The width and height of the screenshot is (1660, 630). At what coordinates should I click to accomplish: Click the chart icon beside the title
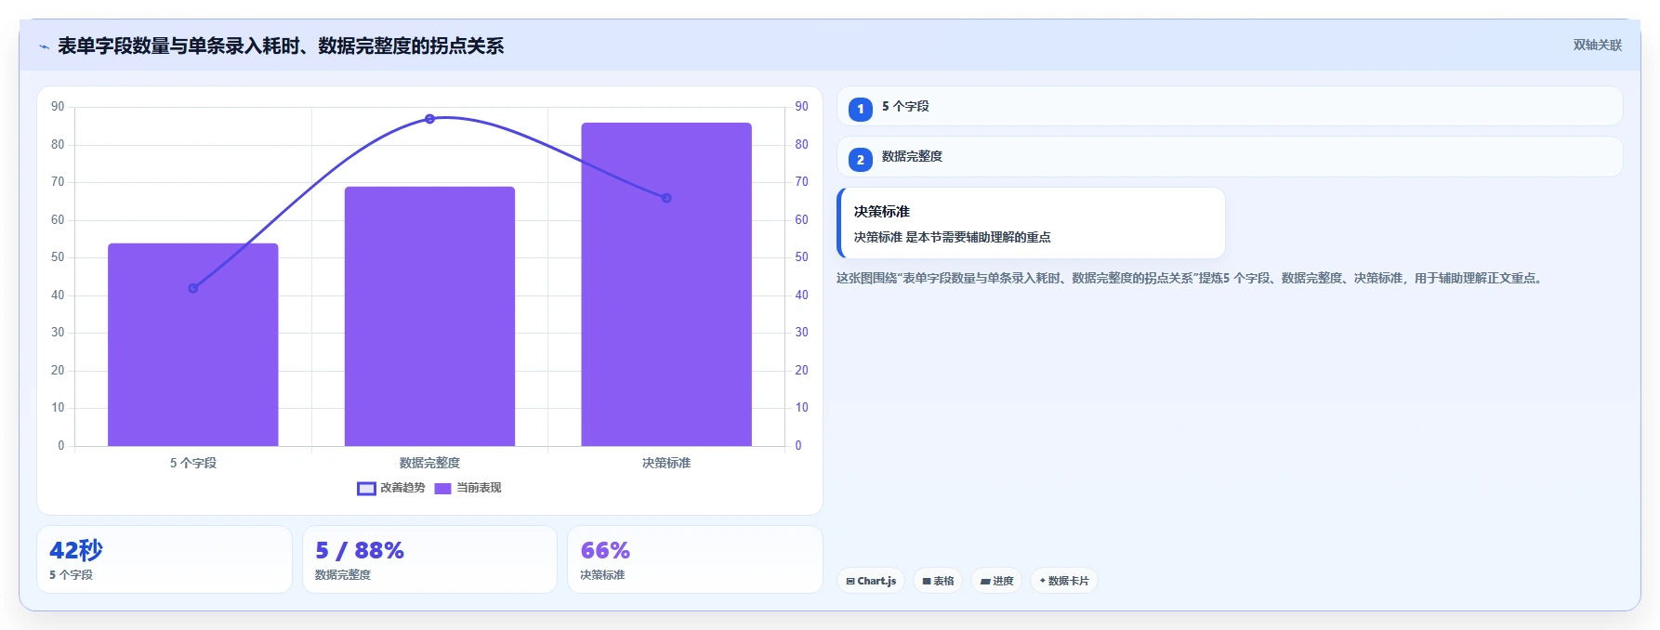pyautogui.click(x=44, y=46)
